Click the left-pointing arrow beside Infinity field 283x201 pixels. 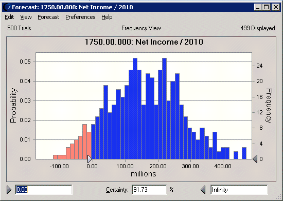point(203,190)
